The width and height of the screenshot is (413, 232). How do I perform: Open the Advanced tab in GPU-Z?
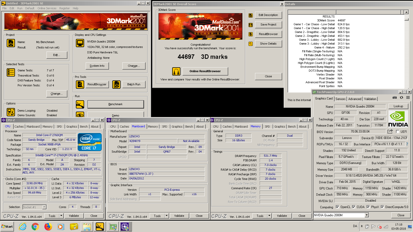355,99
